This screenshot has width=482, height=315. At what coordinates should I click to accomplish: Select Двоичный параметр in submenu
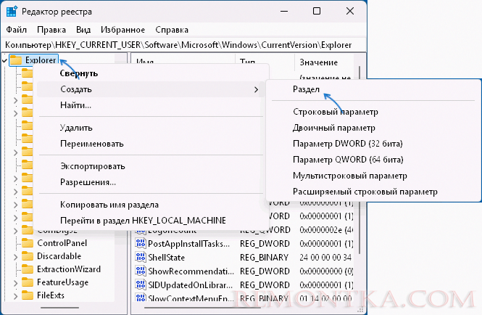373,128
